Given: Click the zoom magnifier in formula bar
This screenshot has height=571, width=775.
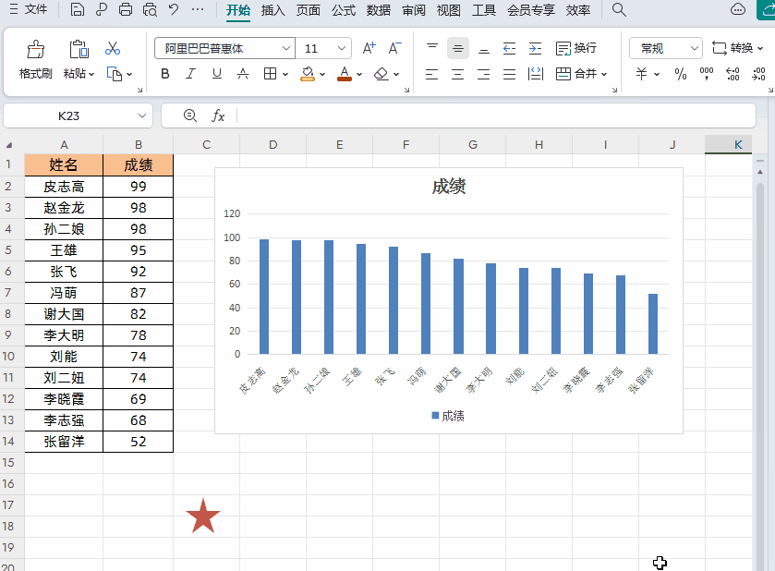Looking at the screenshot, I should coord(189,115).
